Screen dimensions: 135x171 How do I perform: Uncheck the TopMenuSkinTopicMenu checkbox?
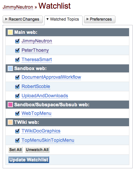[17, 140]
